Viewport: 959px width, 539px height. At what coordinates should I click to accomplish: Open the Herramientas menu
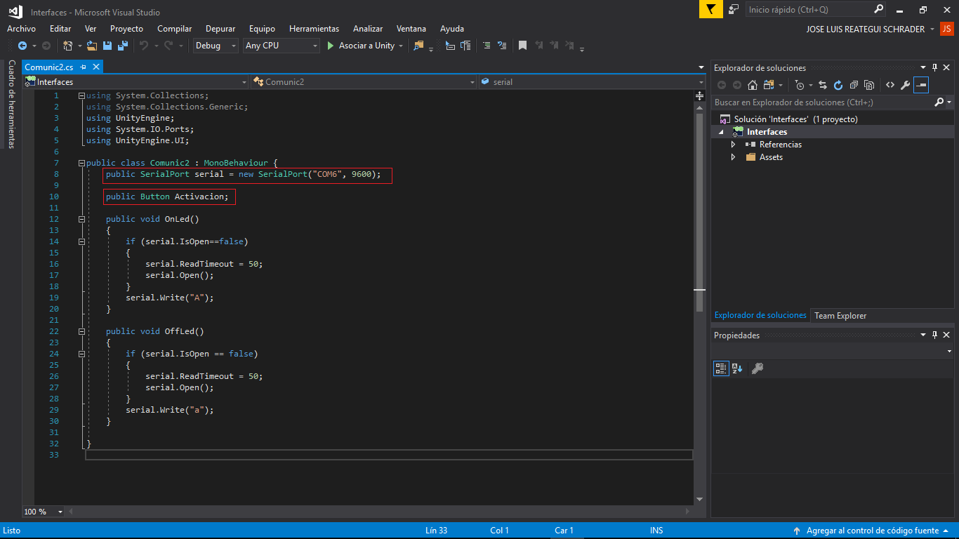314,29
